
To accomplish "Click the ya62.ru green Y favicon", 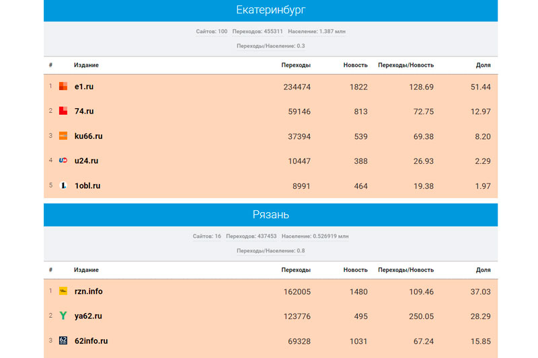I will coord(63,316).
